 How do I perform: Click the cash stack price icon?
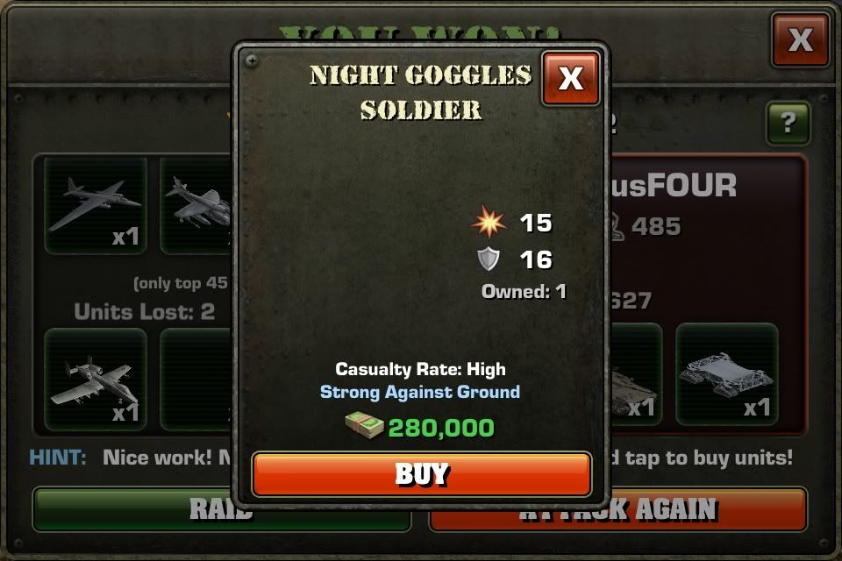[364, 426]
